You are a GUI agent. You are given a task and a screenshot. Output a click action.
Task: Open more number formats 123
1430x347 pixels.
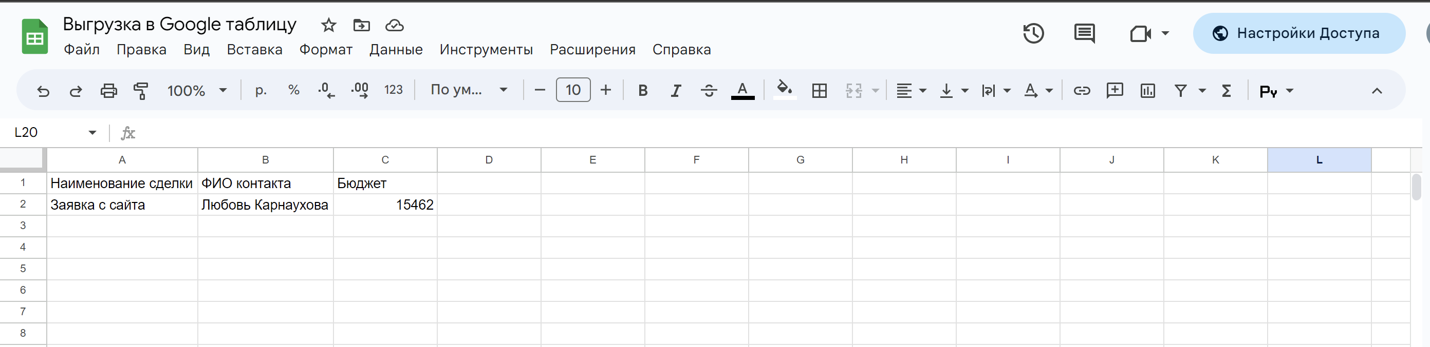[x=393, y=90]
